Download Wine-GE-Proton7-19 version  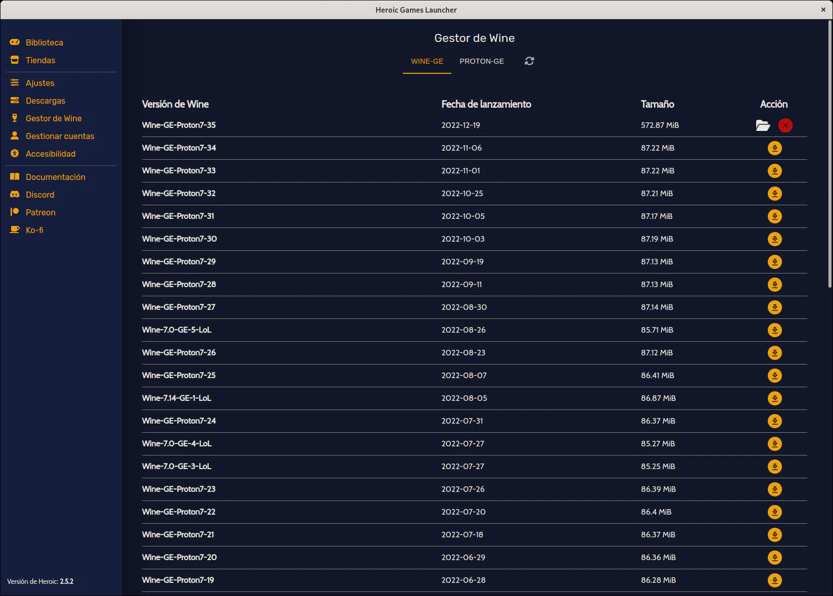(x=774, y=580)
